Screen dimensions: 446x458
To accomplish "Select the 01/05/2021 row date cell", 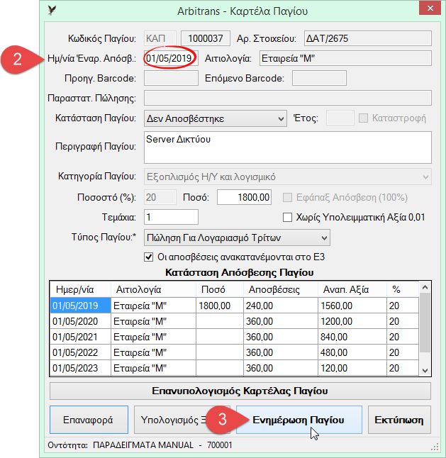I will (x=80, y=337).
